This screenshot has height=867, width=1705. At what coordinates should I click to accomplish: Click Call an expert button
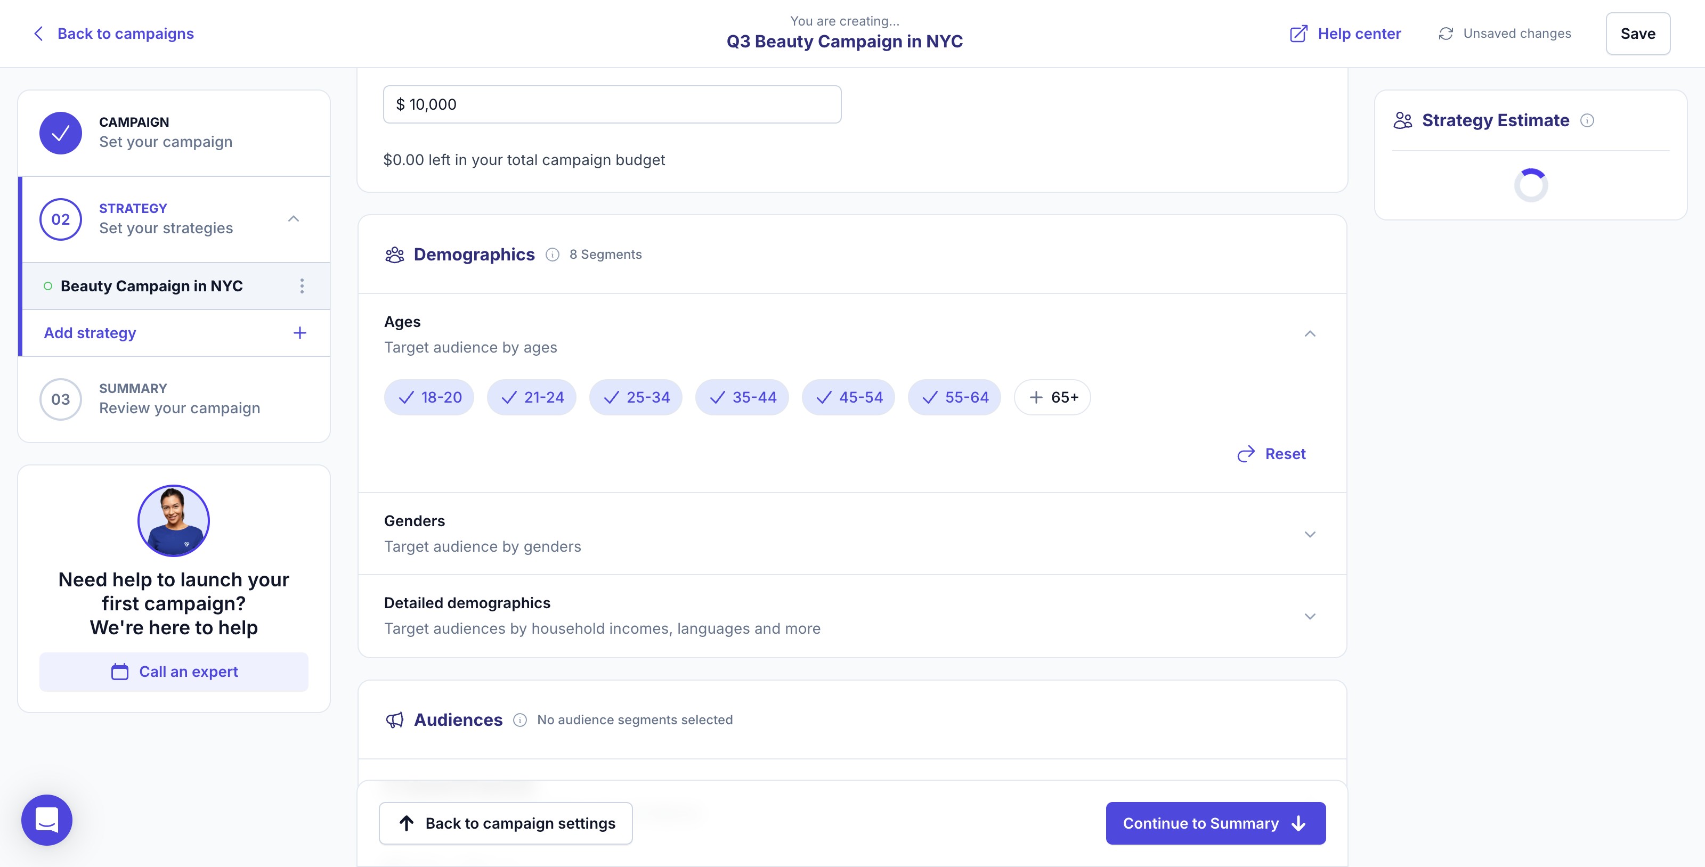coord(173,672)
